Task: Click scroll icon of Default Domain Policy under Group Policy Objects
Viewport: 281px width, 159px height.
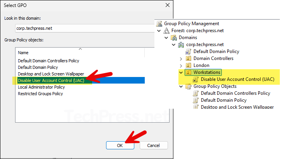Action: pyautogui.click(x=195, y=100)
